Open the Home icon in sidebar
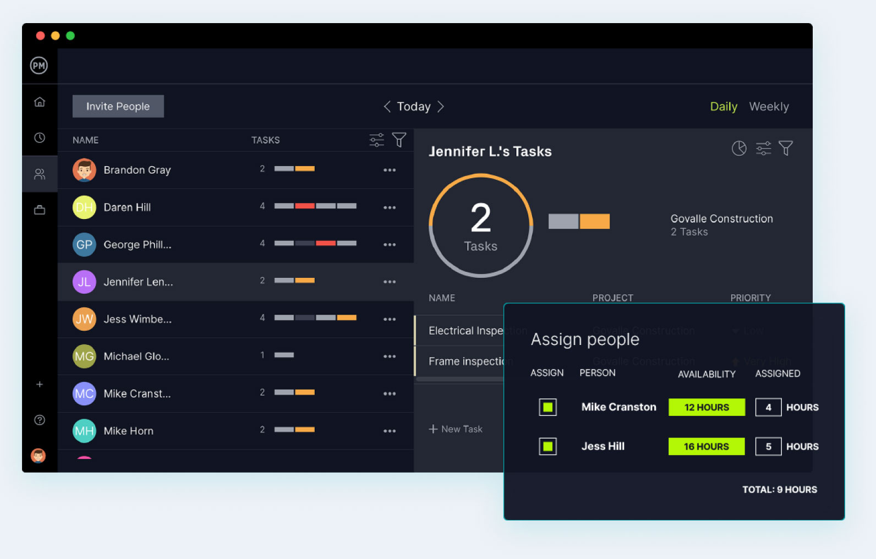 coord(40,102)
